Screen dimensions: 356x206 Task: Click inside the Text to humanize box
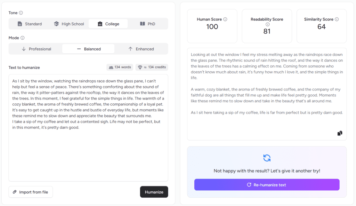pos(88,153)
